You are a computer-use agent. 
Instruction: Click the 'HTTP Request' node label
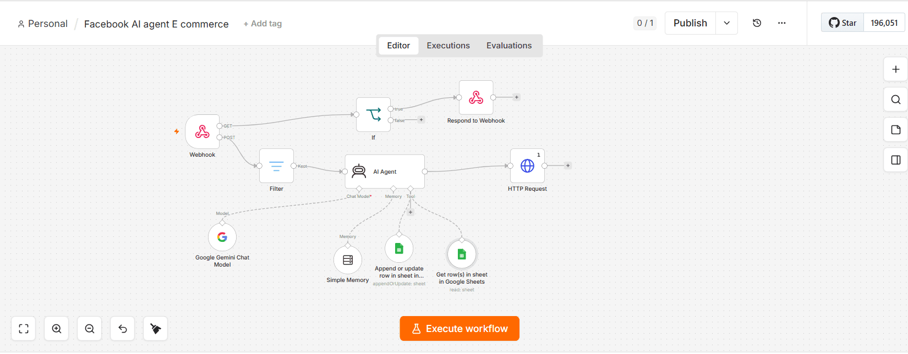[527, 189]
